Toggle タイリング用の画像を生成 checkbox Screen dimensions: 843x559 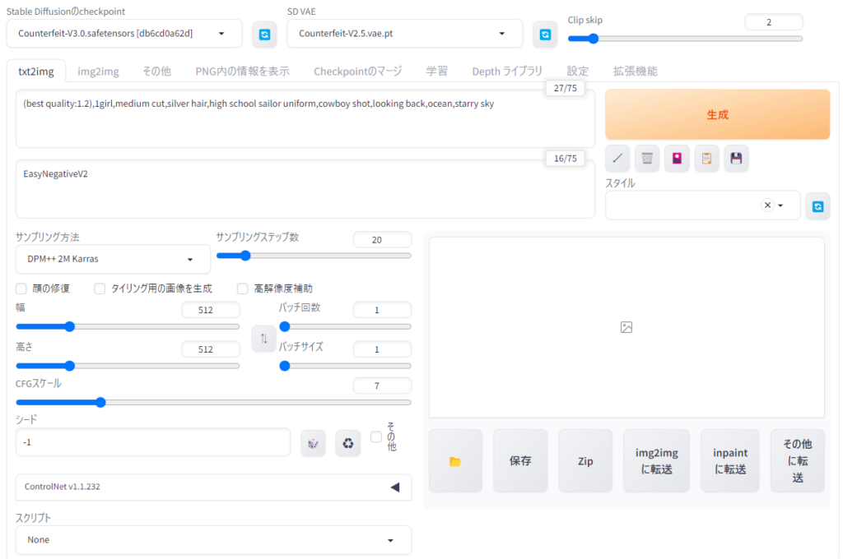coord(100,289)
